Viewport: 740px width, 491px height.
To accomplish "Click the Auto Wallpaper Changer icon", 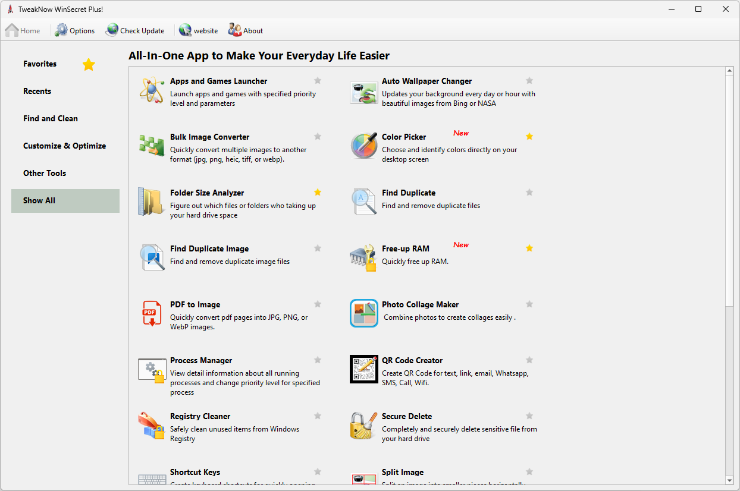I will [x=363, y=93].
